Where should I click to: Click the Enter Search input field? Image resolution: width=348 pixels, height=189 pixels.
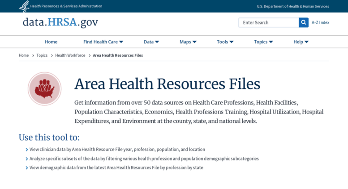click(x=269, y=23)
